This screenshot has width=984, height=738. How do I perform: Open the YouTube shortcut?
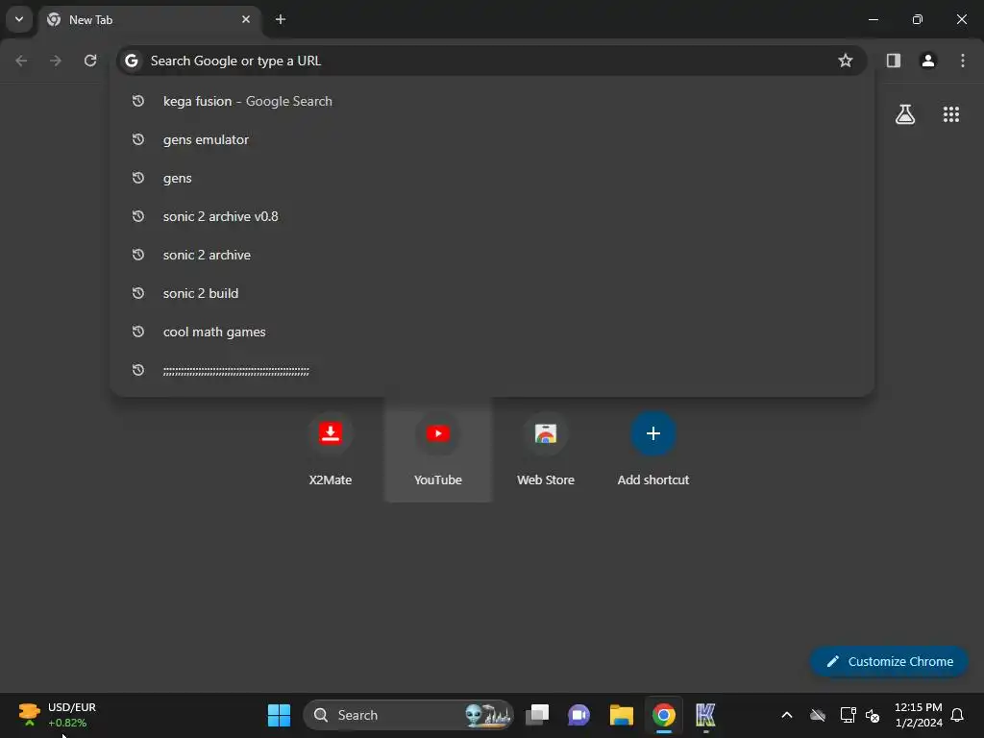[x=438, y=450]
